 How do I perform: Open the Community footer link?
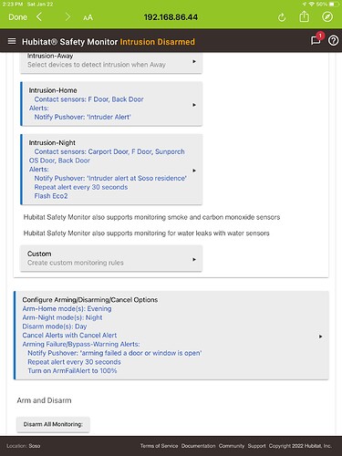[x=232, y=446]
